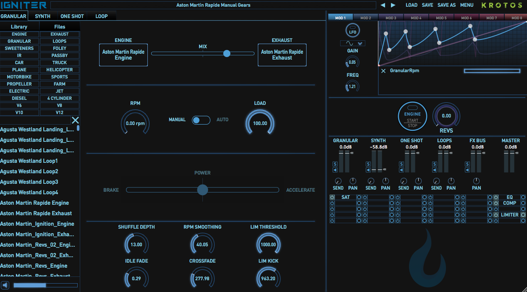Image resolution: width=527 pixels, height=292 pixels.
Task: Click the LFO FREQ knob
Action: click(352, 86)
